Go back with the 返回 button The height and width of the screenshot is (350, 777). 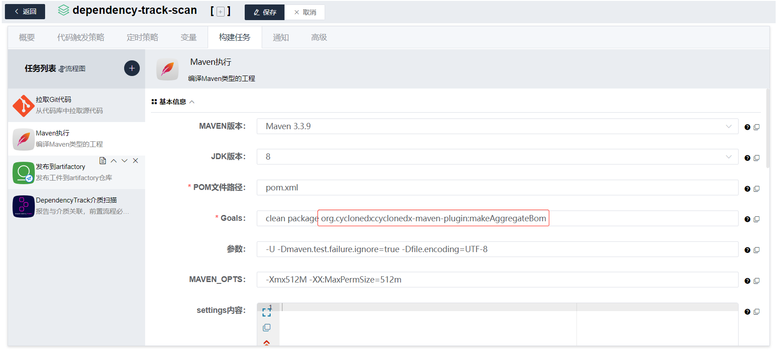point(25,12)
